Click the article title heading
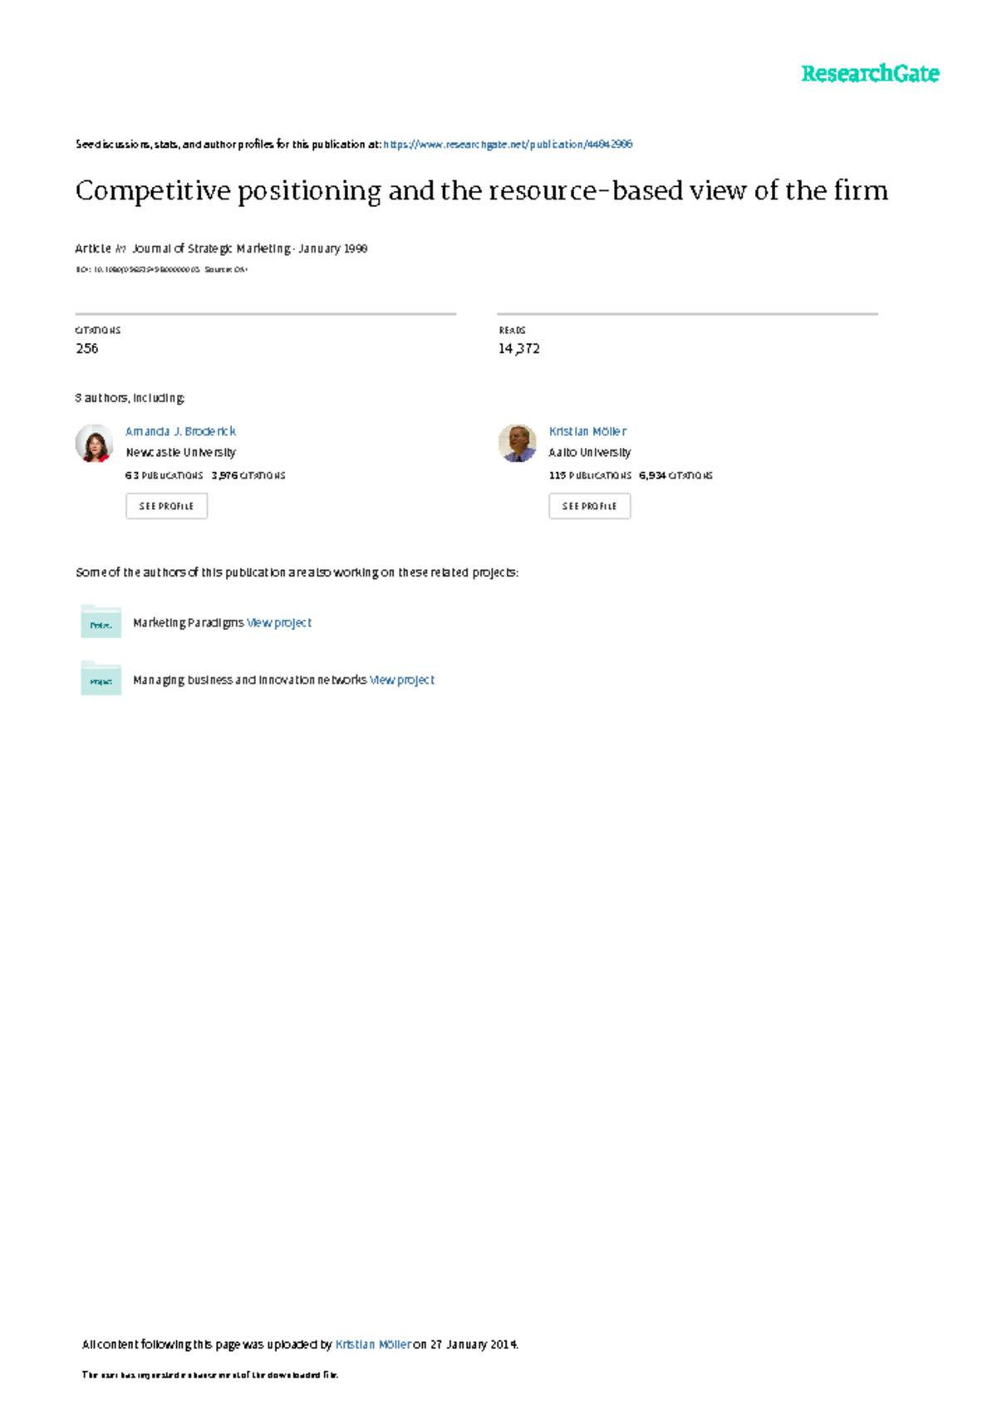Viewport: 997px width, 1410px height. point(481,191)
